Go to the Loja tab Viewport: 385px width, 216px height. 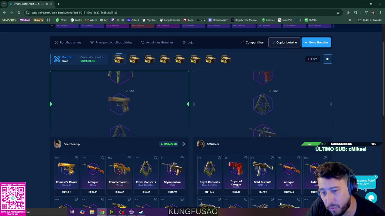(188, 42)
